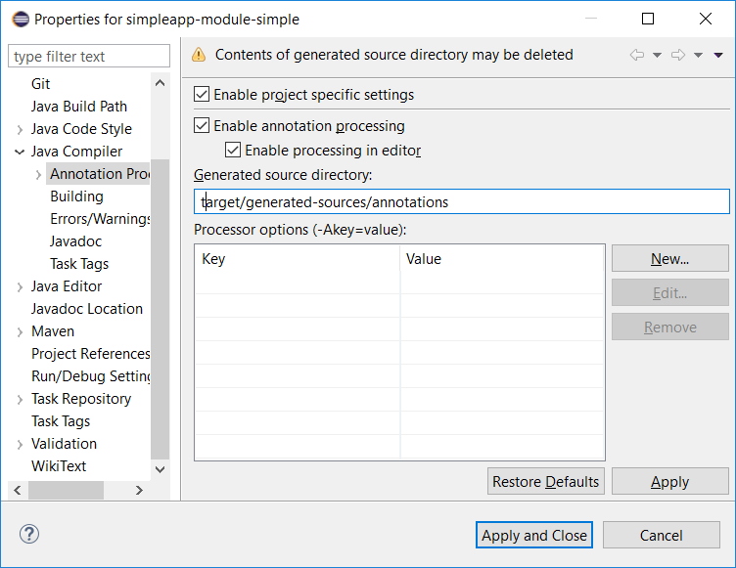Toggle Enable project specific settings checkbox
The image size is (736, 568).
202,95
